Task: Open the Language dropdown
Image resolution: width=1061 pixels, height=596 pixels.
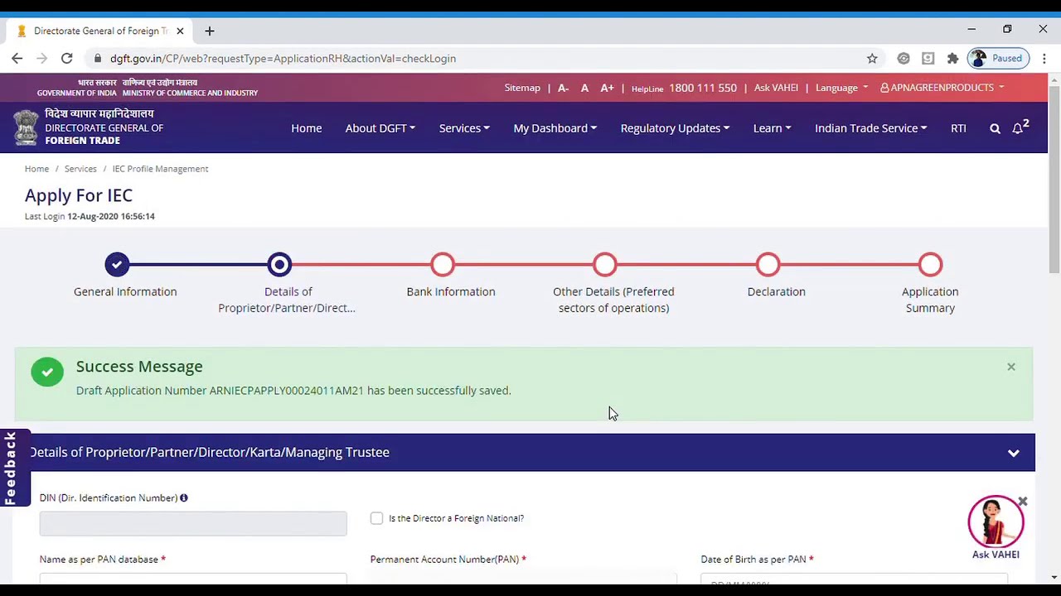Action: coord(841,87)
